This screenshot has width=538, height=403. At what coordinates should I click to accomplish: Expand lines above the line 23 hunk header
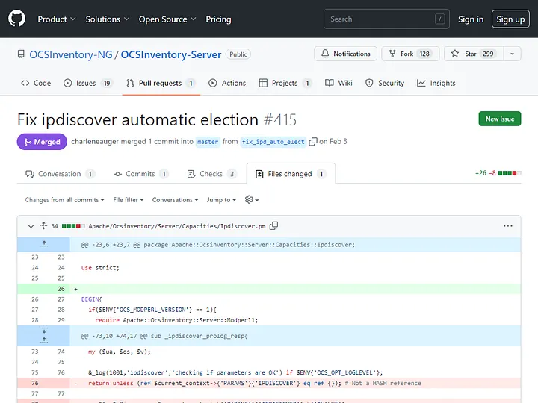click(x=44, y=244)
